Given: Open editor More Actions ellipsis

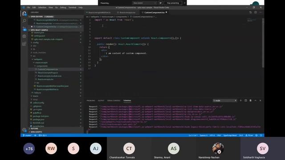Looking at the screenshot, I should 261,12.
